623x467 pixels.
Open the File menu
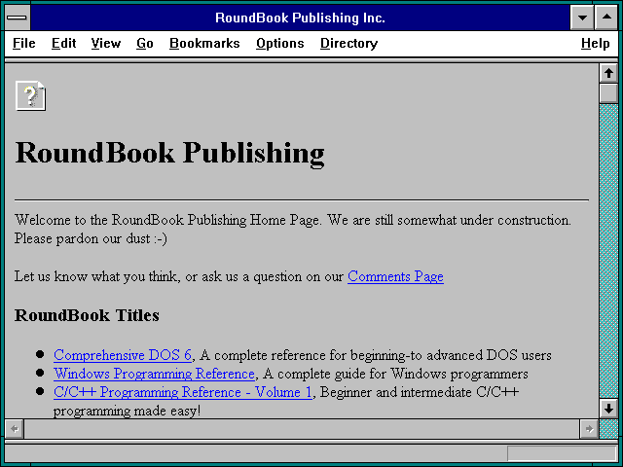(x=23, y=43)
